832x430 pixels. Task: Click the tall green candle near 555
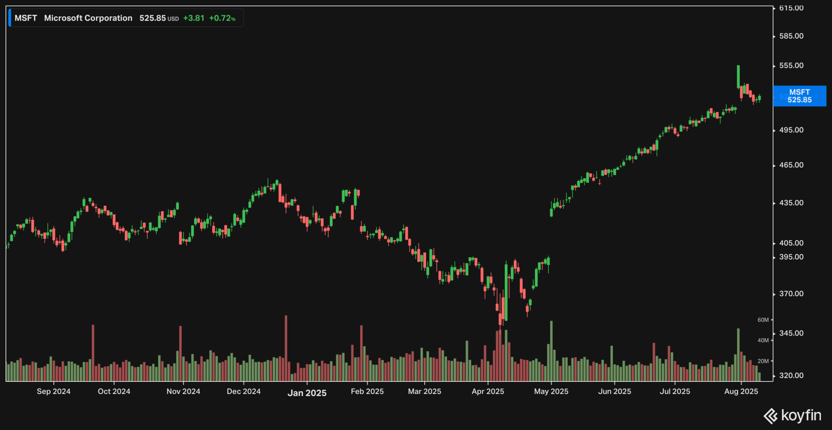pos(738,77)
